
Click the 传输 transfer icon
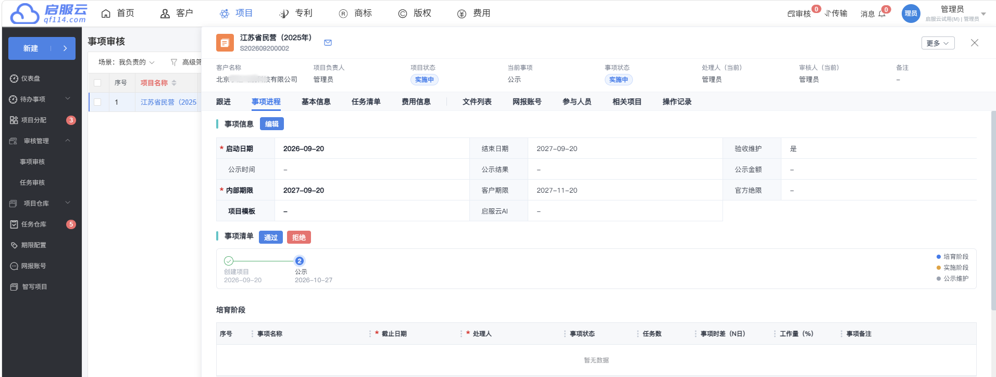click(x=828, y=14)
